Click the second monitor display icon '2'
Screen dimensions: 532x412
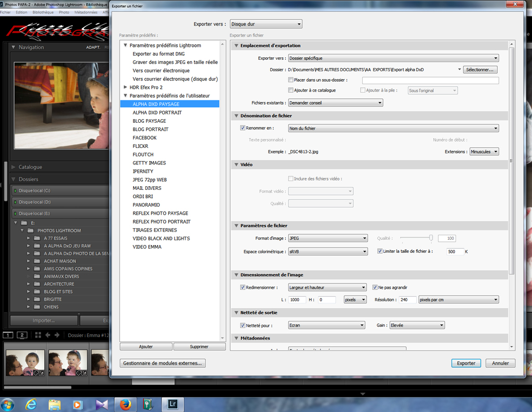pyautogui.click(x=22, y=335)
